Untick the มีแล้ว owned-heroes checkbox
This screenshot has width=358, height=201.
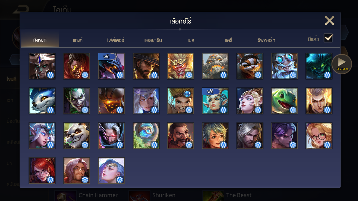(328, 38)
